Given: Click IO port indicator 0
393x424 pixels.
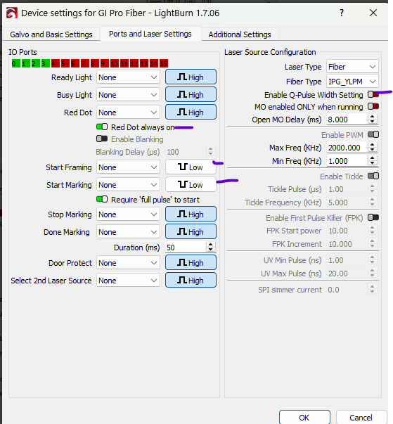Looking at the screenshot, I should pos(16,63).
